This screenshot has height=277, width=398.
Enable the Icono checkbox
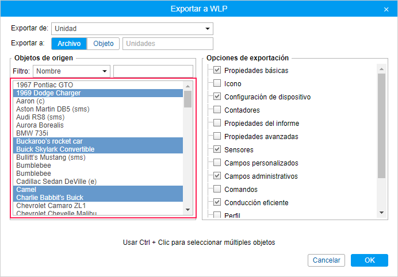point(217,83)
